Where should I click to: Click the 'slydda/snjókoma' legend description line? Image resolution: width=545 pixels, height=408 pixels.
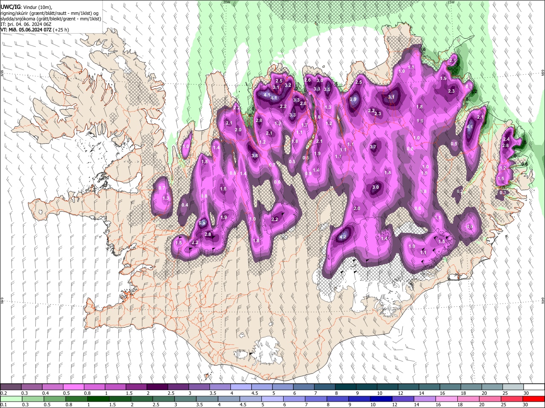51,19
